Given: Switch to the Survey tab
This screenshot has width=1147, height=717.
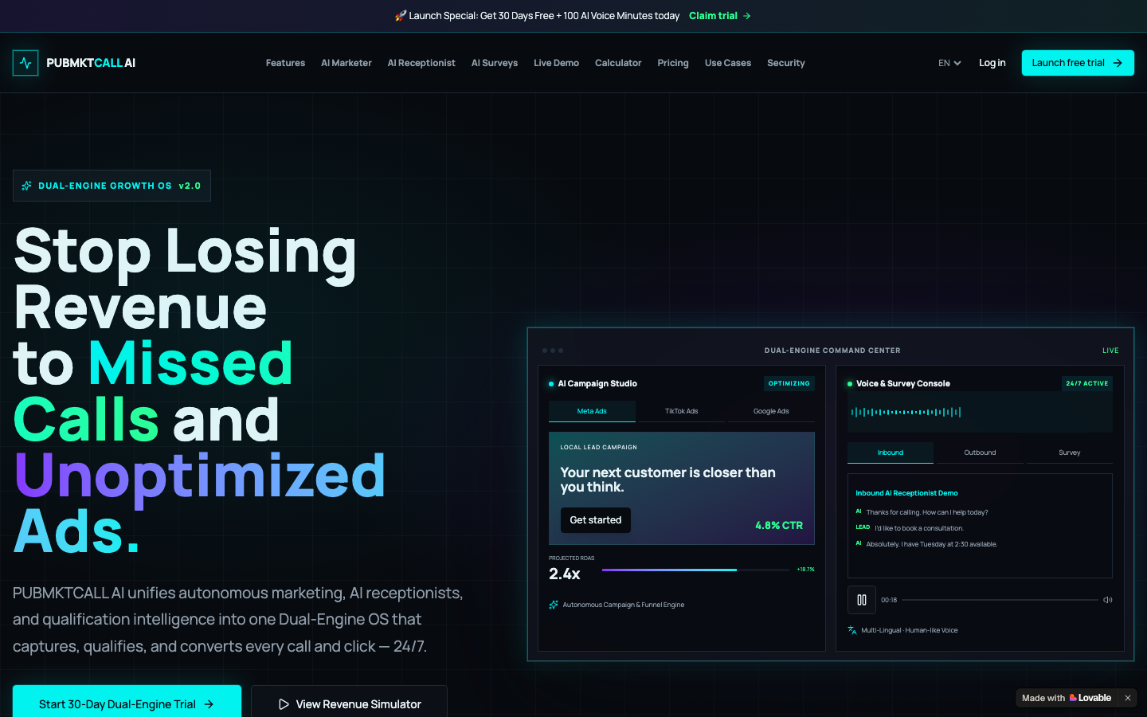Looking at the screenshot, I should point(1070,453).
